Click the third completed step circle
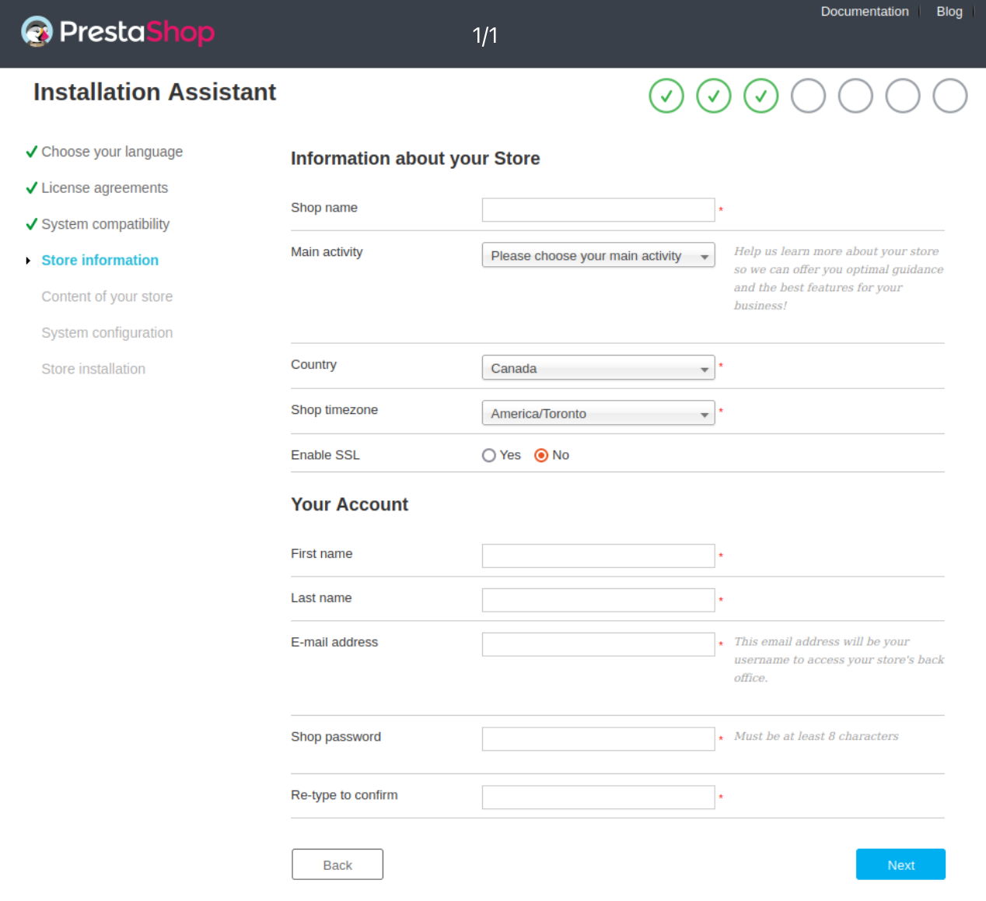This screenshot has width=986, height=901. 760,96
